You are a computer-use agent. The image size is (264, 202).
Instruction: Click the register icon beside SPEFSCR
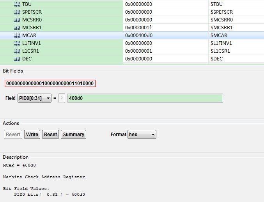tap(17, 12)
